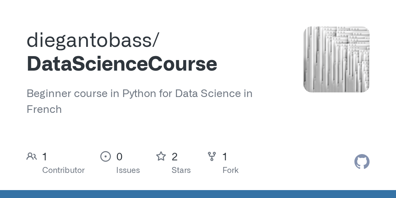Click the stars count number 2

click(x=175, y=156)
